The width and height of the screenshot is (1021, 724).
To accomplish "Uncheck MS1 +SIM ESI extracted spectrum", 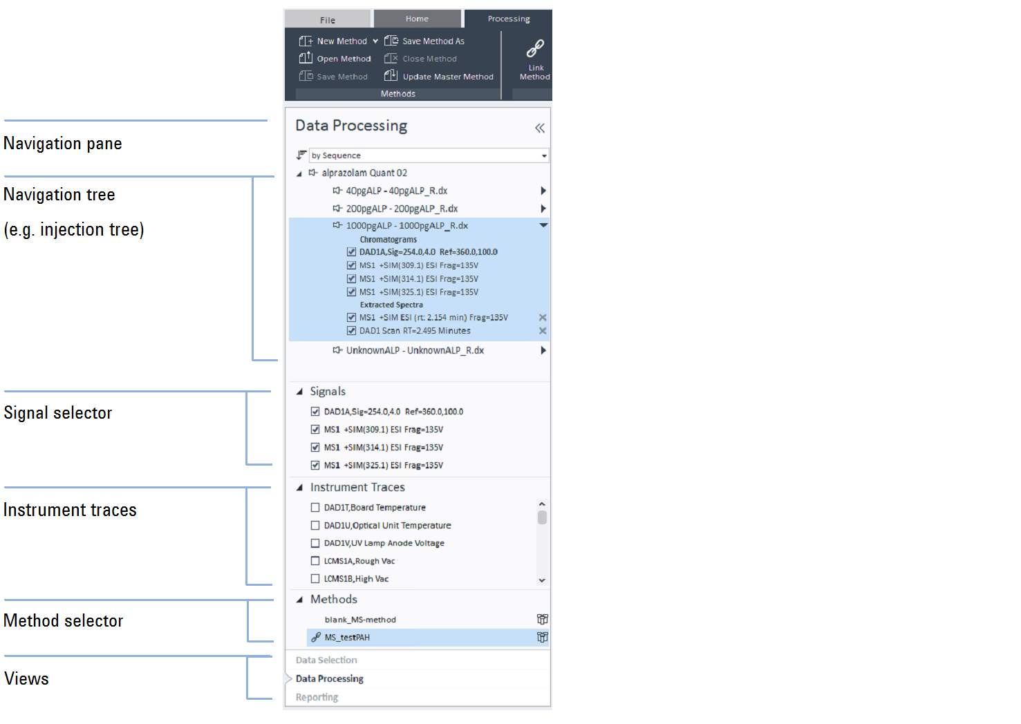I will [x=351, y=318].
